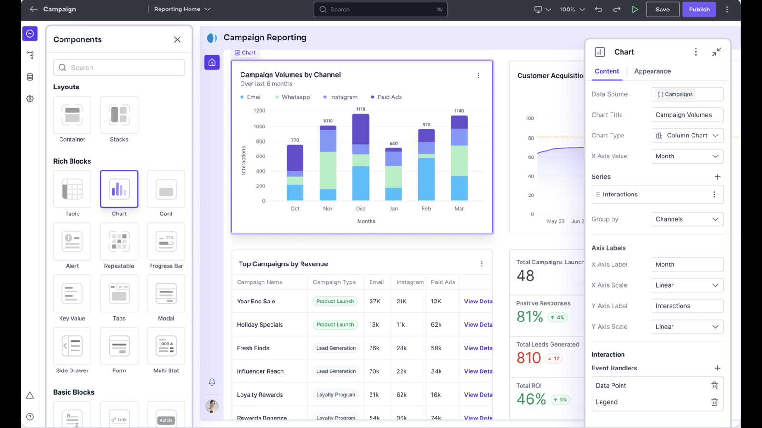Toggle Email legend in chart
762x428 pixels.
point(251,97)
